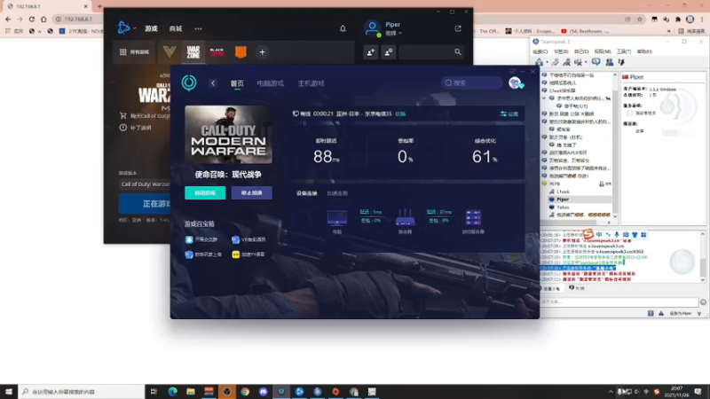Open the YY voice acceleration toolbox item
Viewport: 710px width, 399px height.
(248, 254)
